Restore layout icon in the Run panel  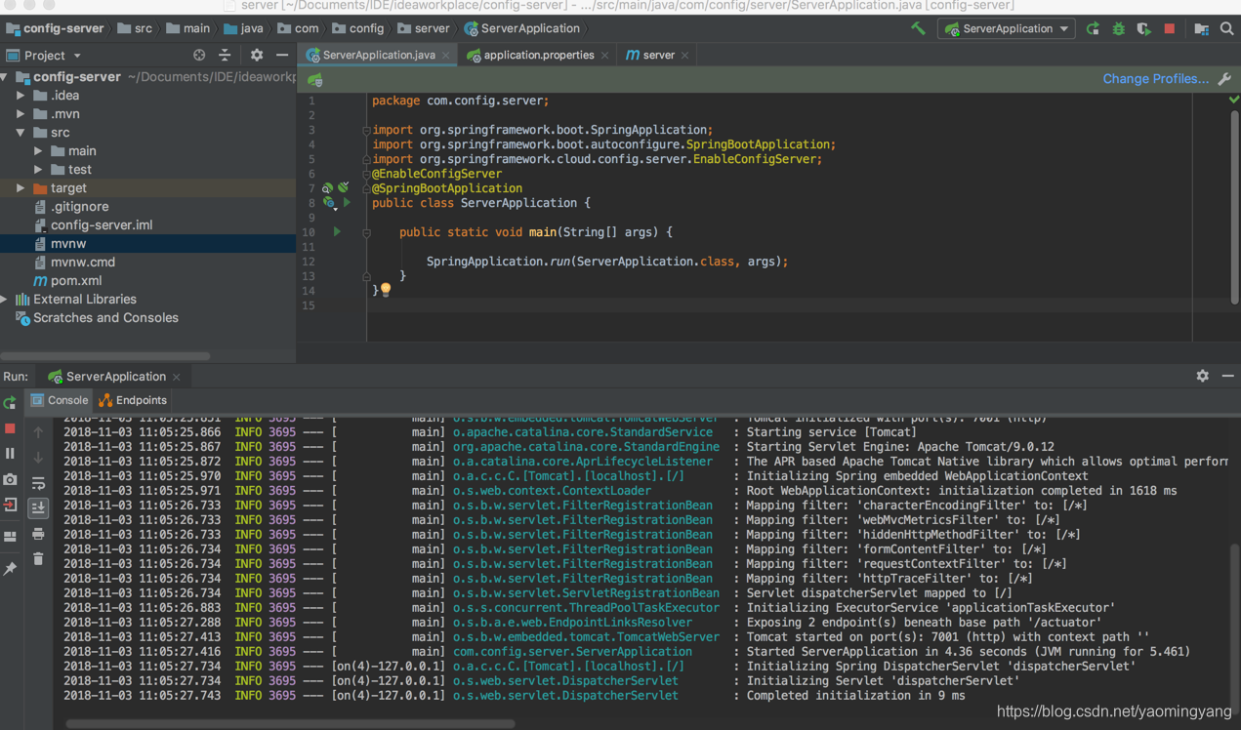tap(10, 537)
